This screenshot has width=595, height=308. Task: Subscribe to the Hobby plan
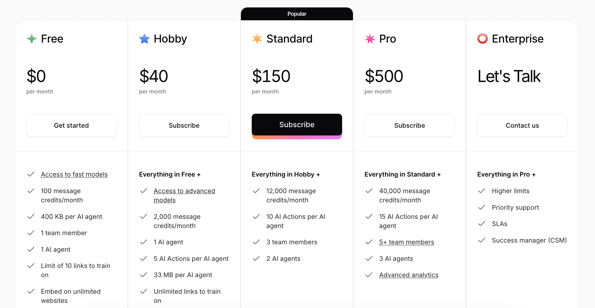(x=184, y=125)
